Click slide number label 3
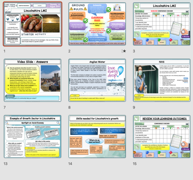193x180 pixels. tap(134, 51)
